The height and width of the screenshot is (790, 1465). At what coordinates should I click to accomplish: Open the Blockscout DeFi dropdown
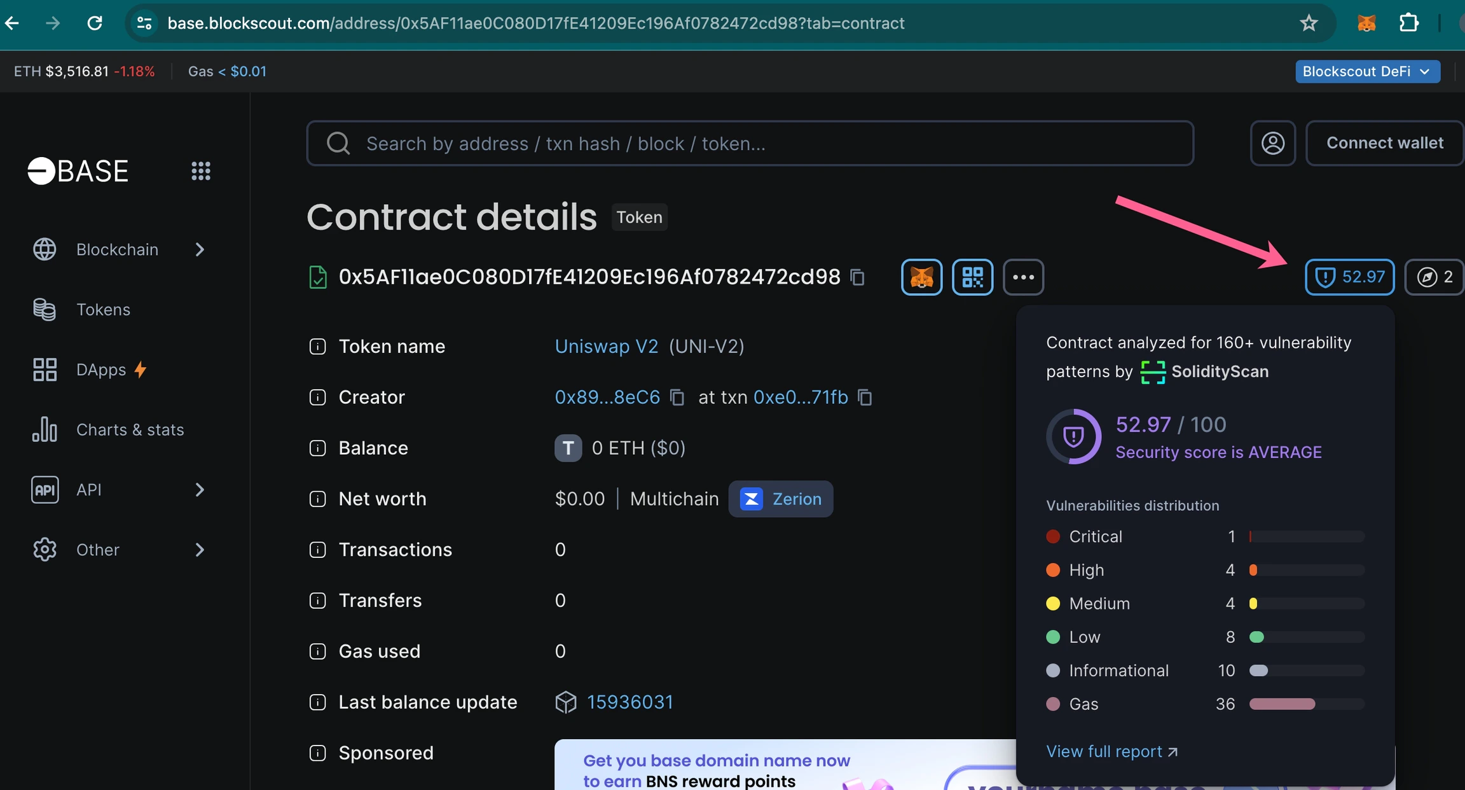point(1367,71)
